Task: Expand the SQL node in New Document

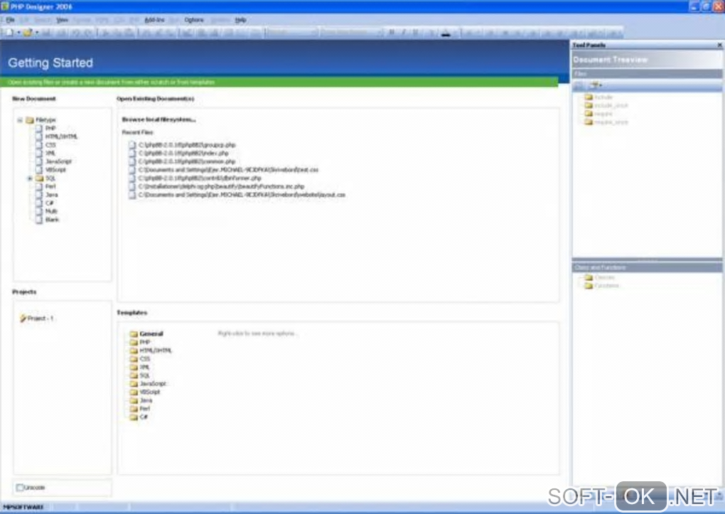Action: click(x=30, y=178)
